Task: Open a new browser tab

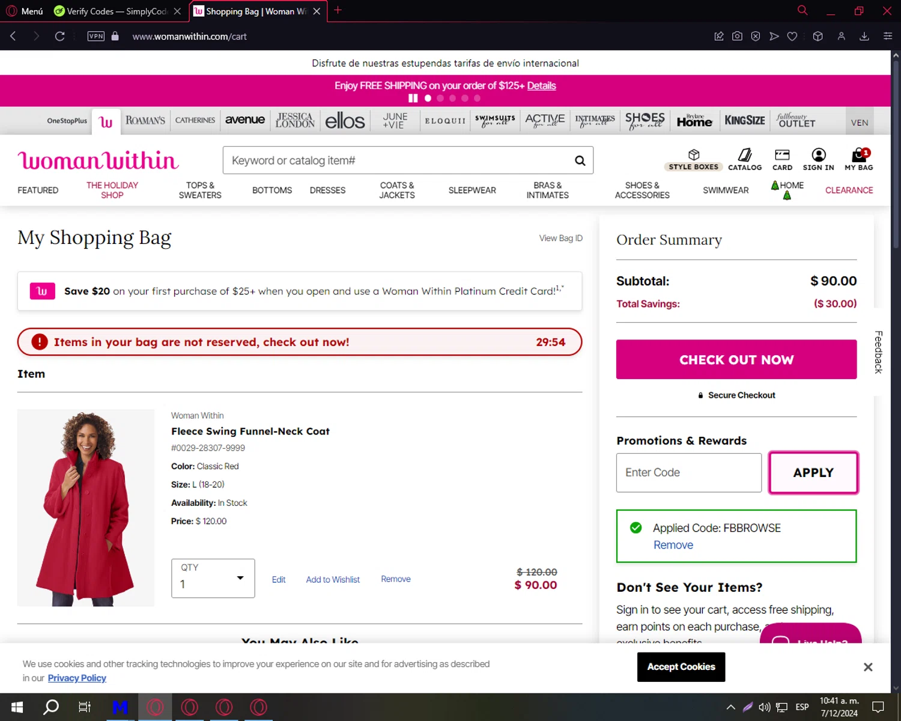Action: (338, 10)
